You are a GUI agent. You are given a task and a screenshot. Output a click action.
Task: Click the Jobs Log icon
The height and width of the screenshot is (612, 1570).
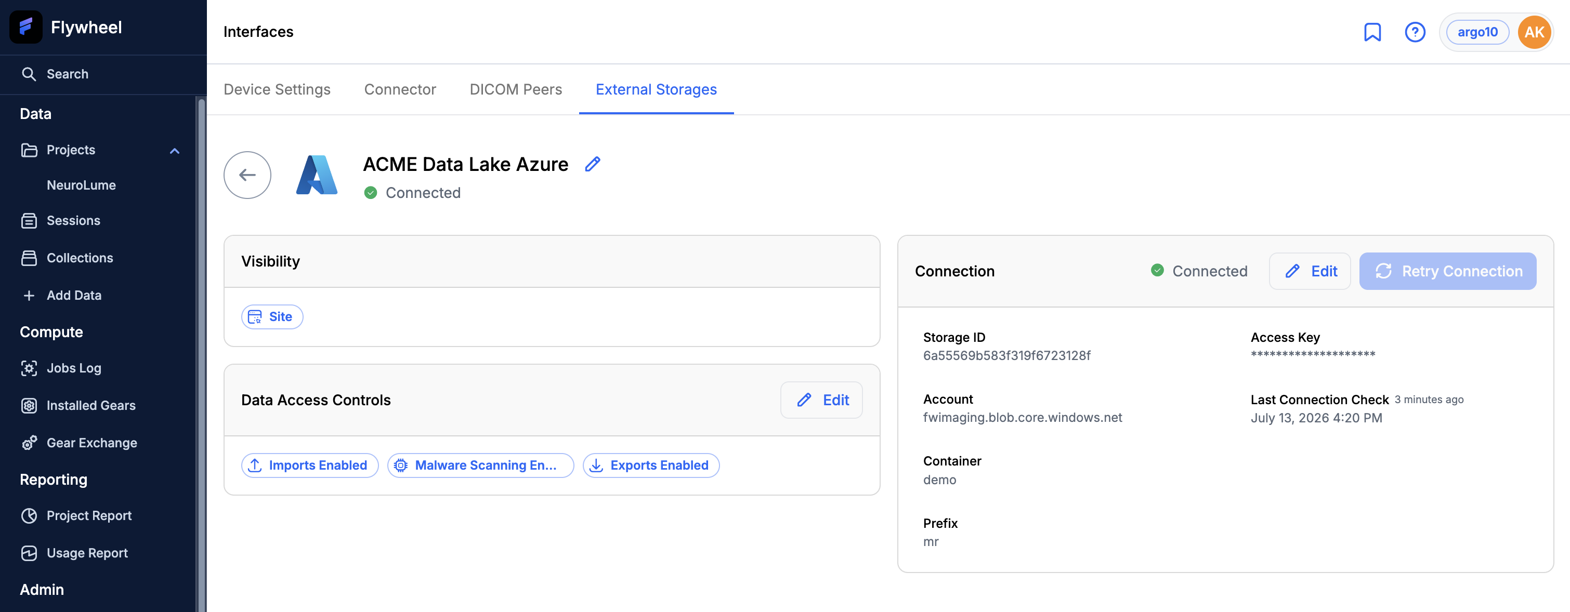[29, 368]
